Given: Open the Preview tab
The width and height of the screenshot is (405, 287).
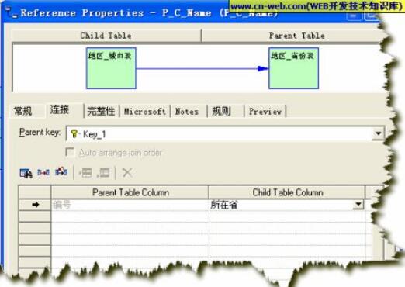Looking at the screenshot, I should coord(265,112).
